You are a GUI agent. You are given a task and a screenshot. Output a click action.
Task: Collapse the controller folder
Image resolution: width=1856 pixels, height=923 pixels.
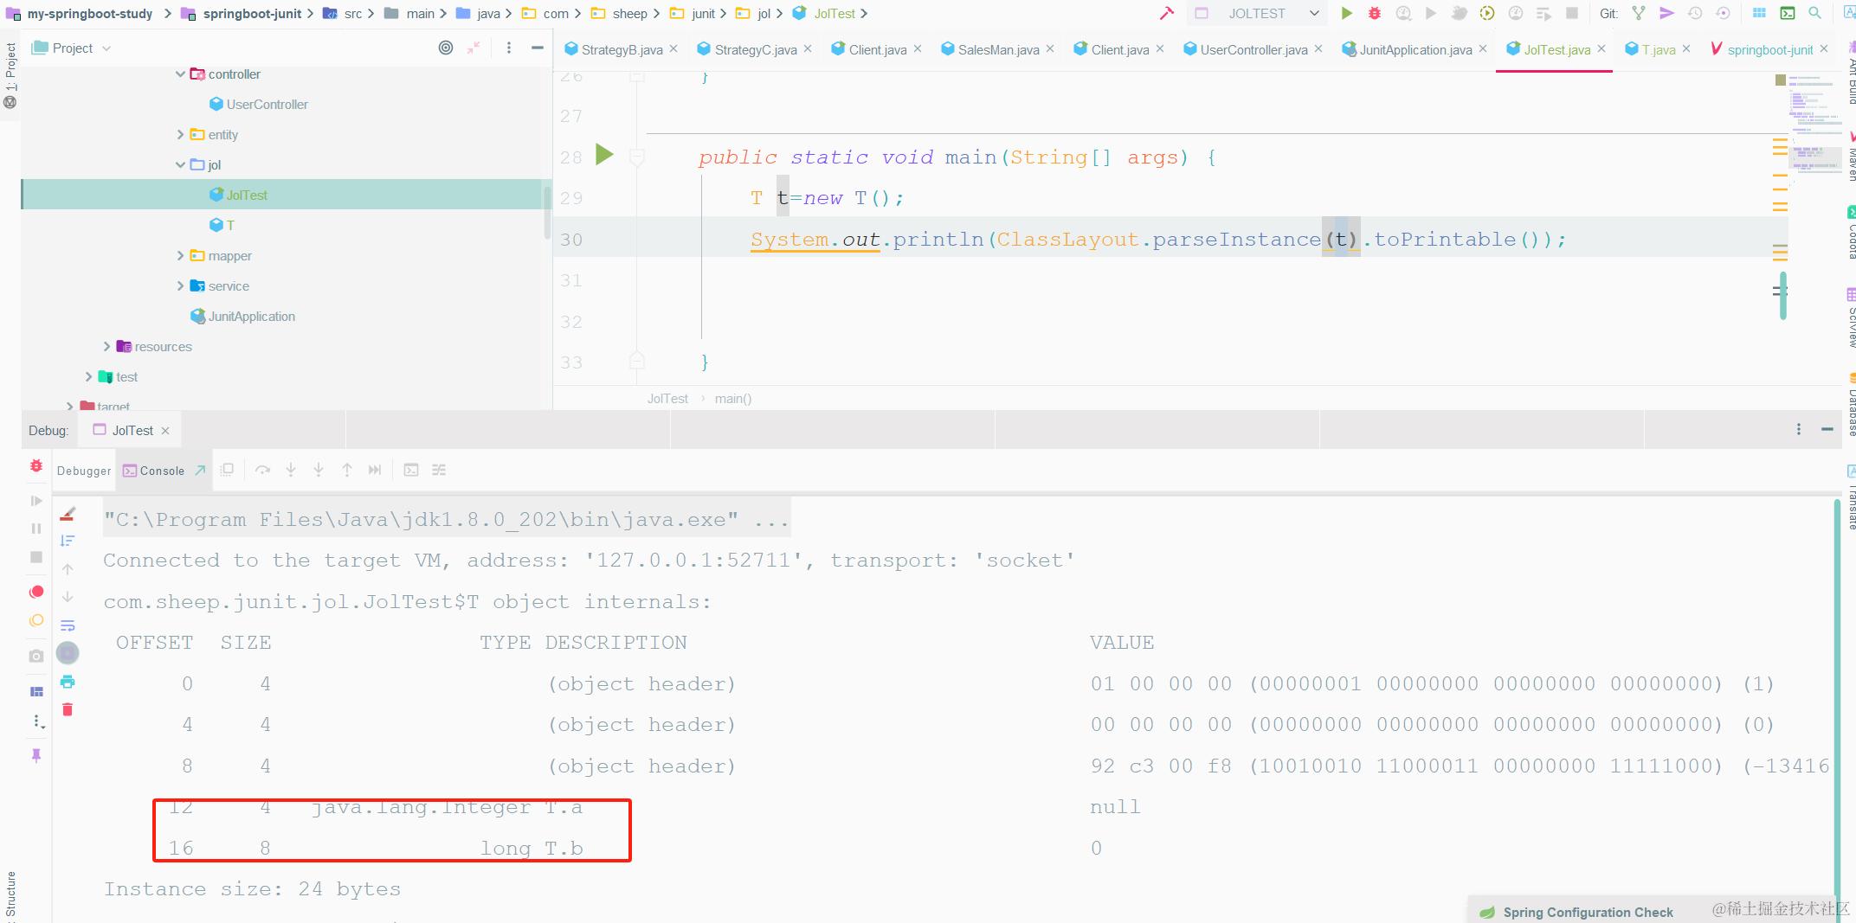[180, 74]
